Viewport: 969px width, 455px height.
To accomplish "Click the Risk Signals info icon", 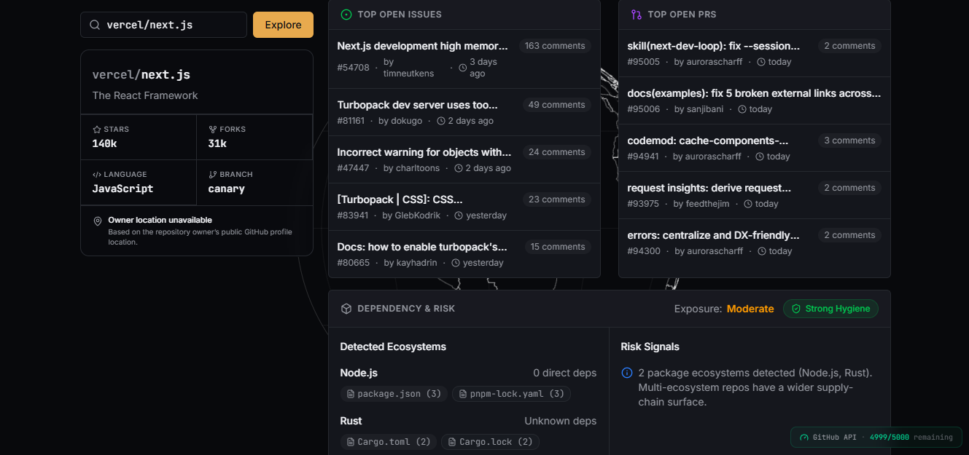I will tap(627, 373).
